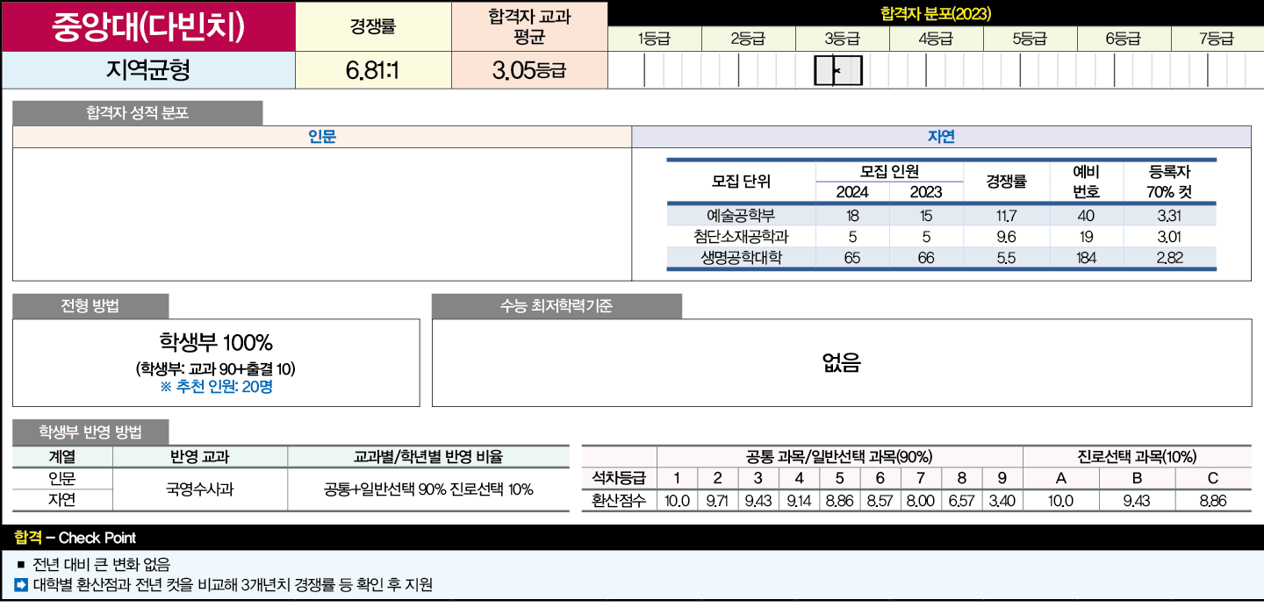Click the '8.00' converted score cell
The image size is (1264, 607).
click(920, 501)
